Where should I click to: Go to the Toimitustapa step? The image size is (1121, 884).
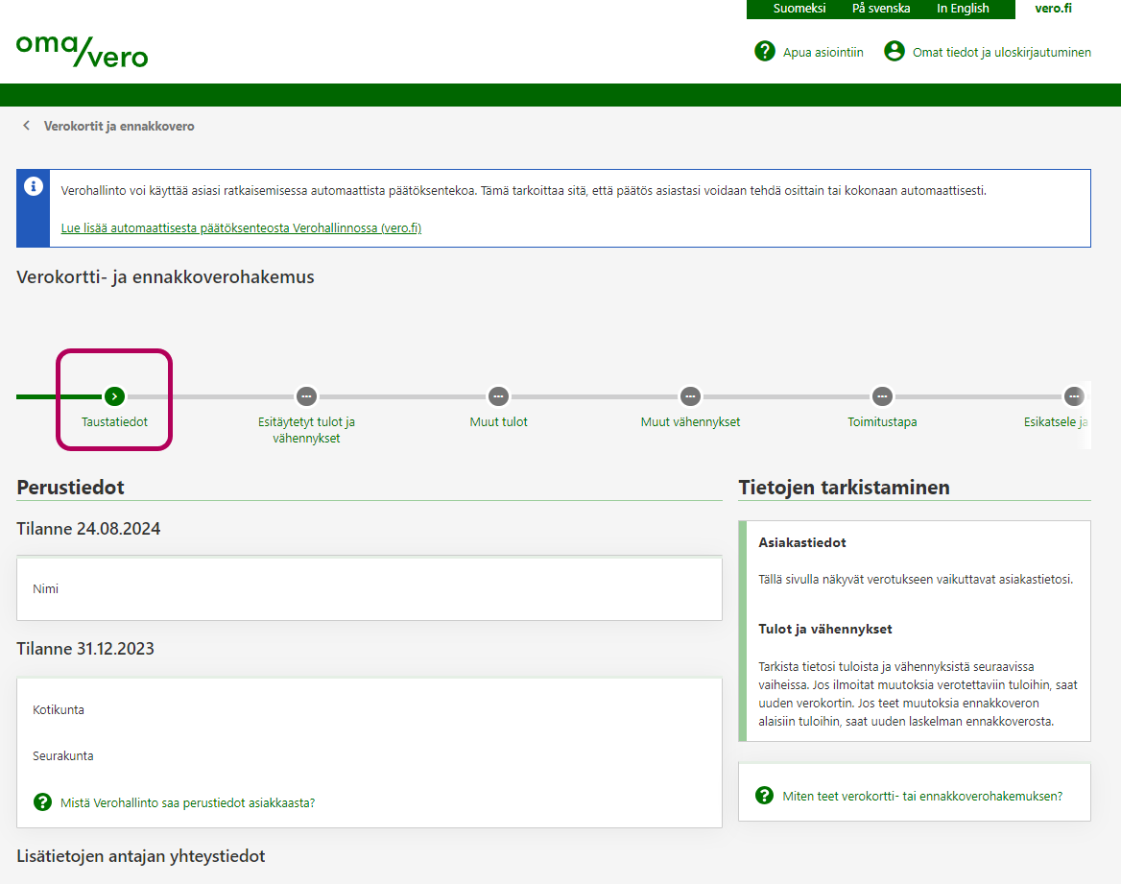pyautogui.click(x=882, y=395)
